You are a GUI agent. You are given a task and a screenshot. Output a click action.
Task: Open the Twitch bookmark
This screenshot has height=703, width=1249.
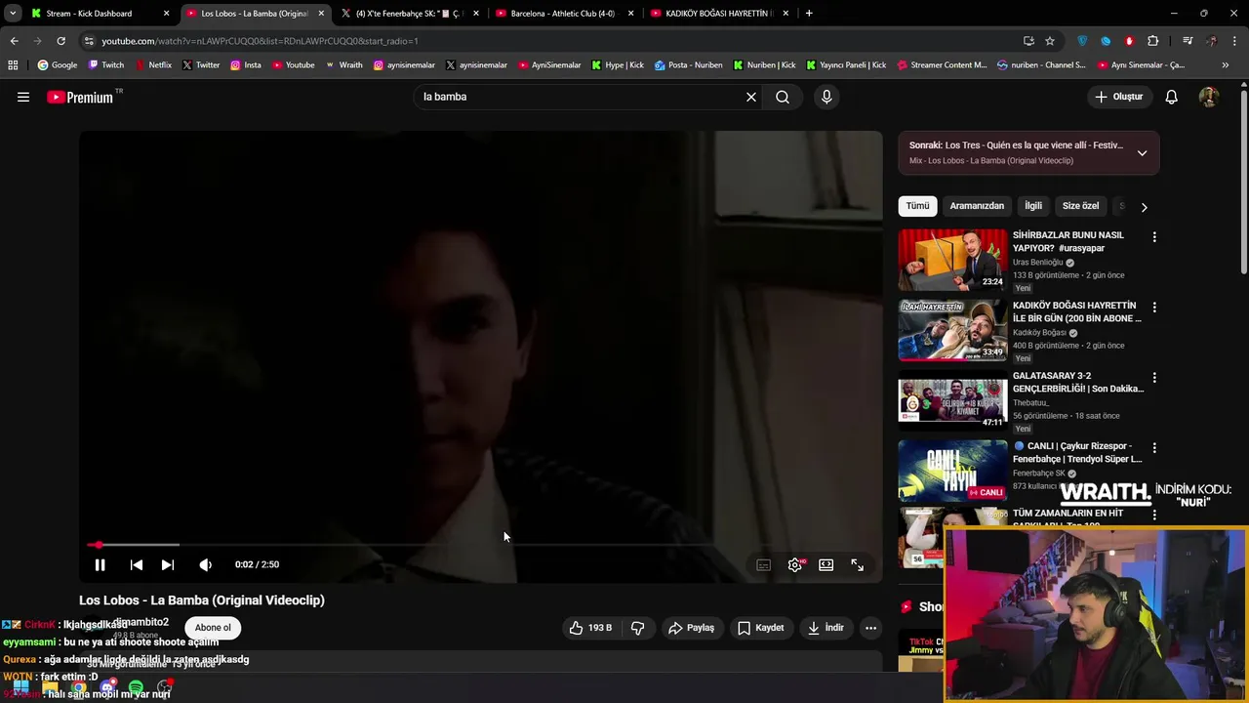coord(106,65)
